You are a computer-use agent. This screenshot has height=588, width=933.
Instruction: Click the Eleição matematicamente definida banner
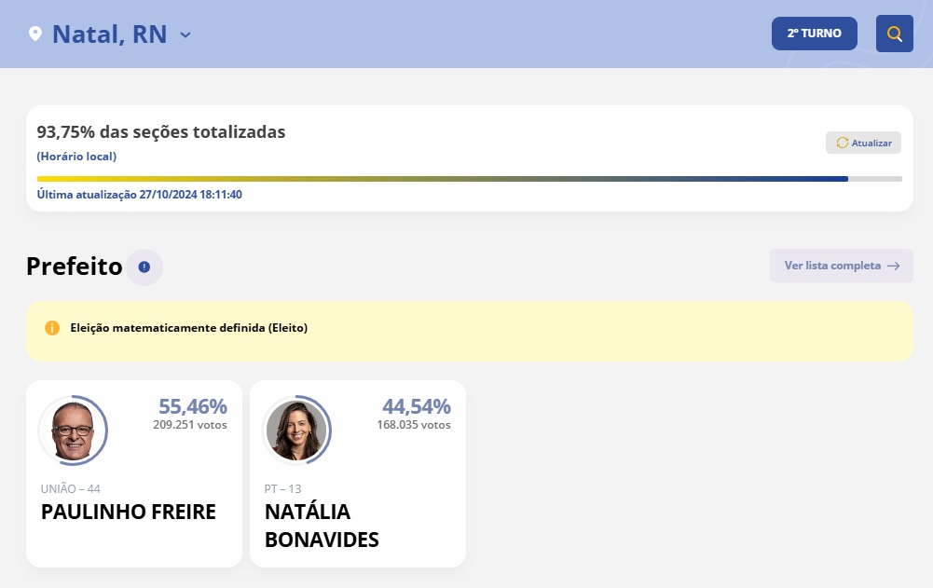(470, 331)
